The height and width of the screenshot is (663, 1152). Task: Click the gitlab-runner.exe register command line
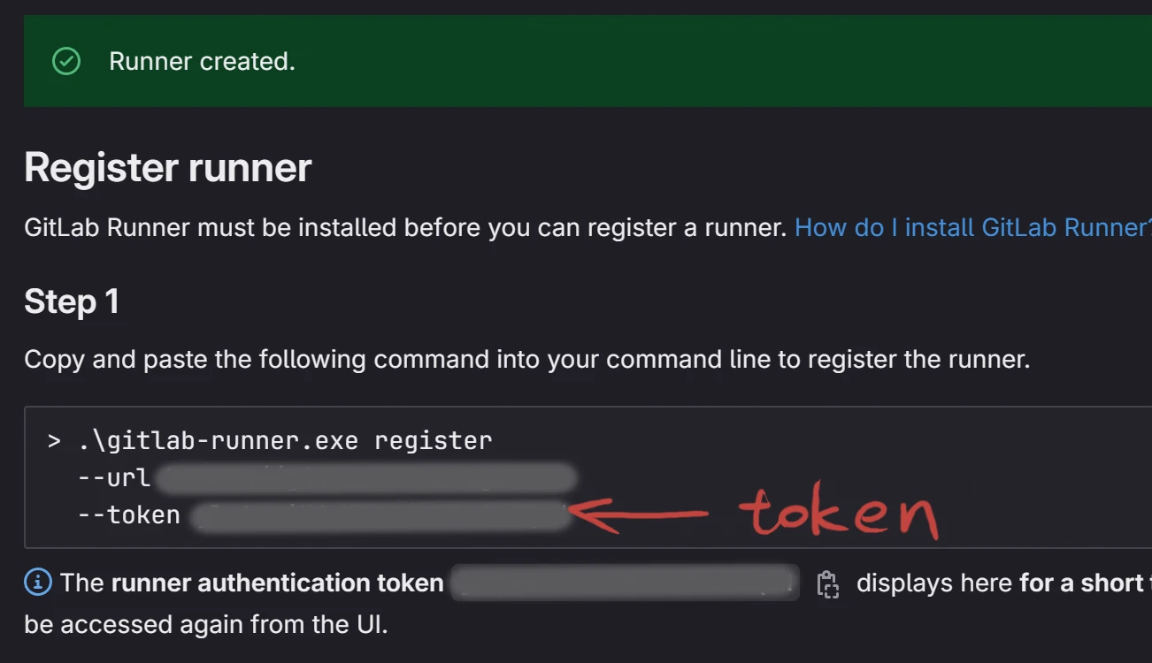284,440
